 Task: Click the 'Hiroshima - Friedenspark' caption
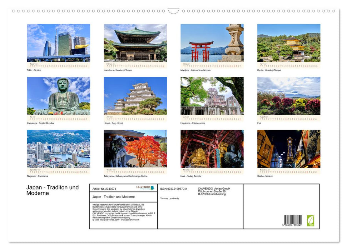193,123
